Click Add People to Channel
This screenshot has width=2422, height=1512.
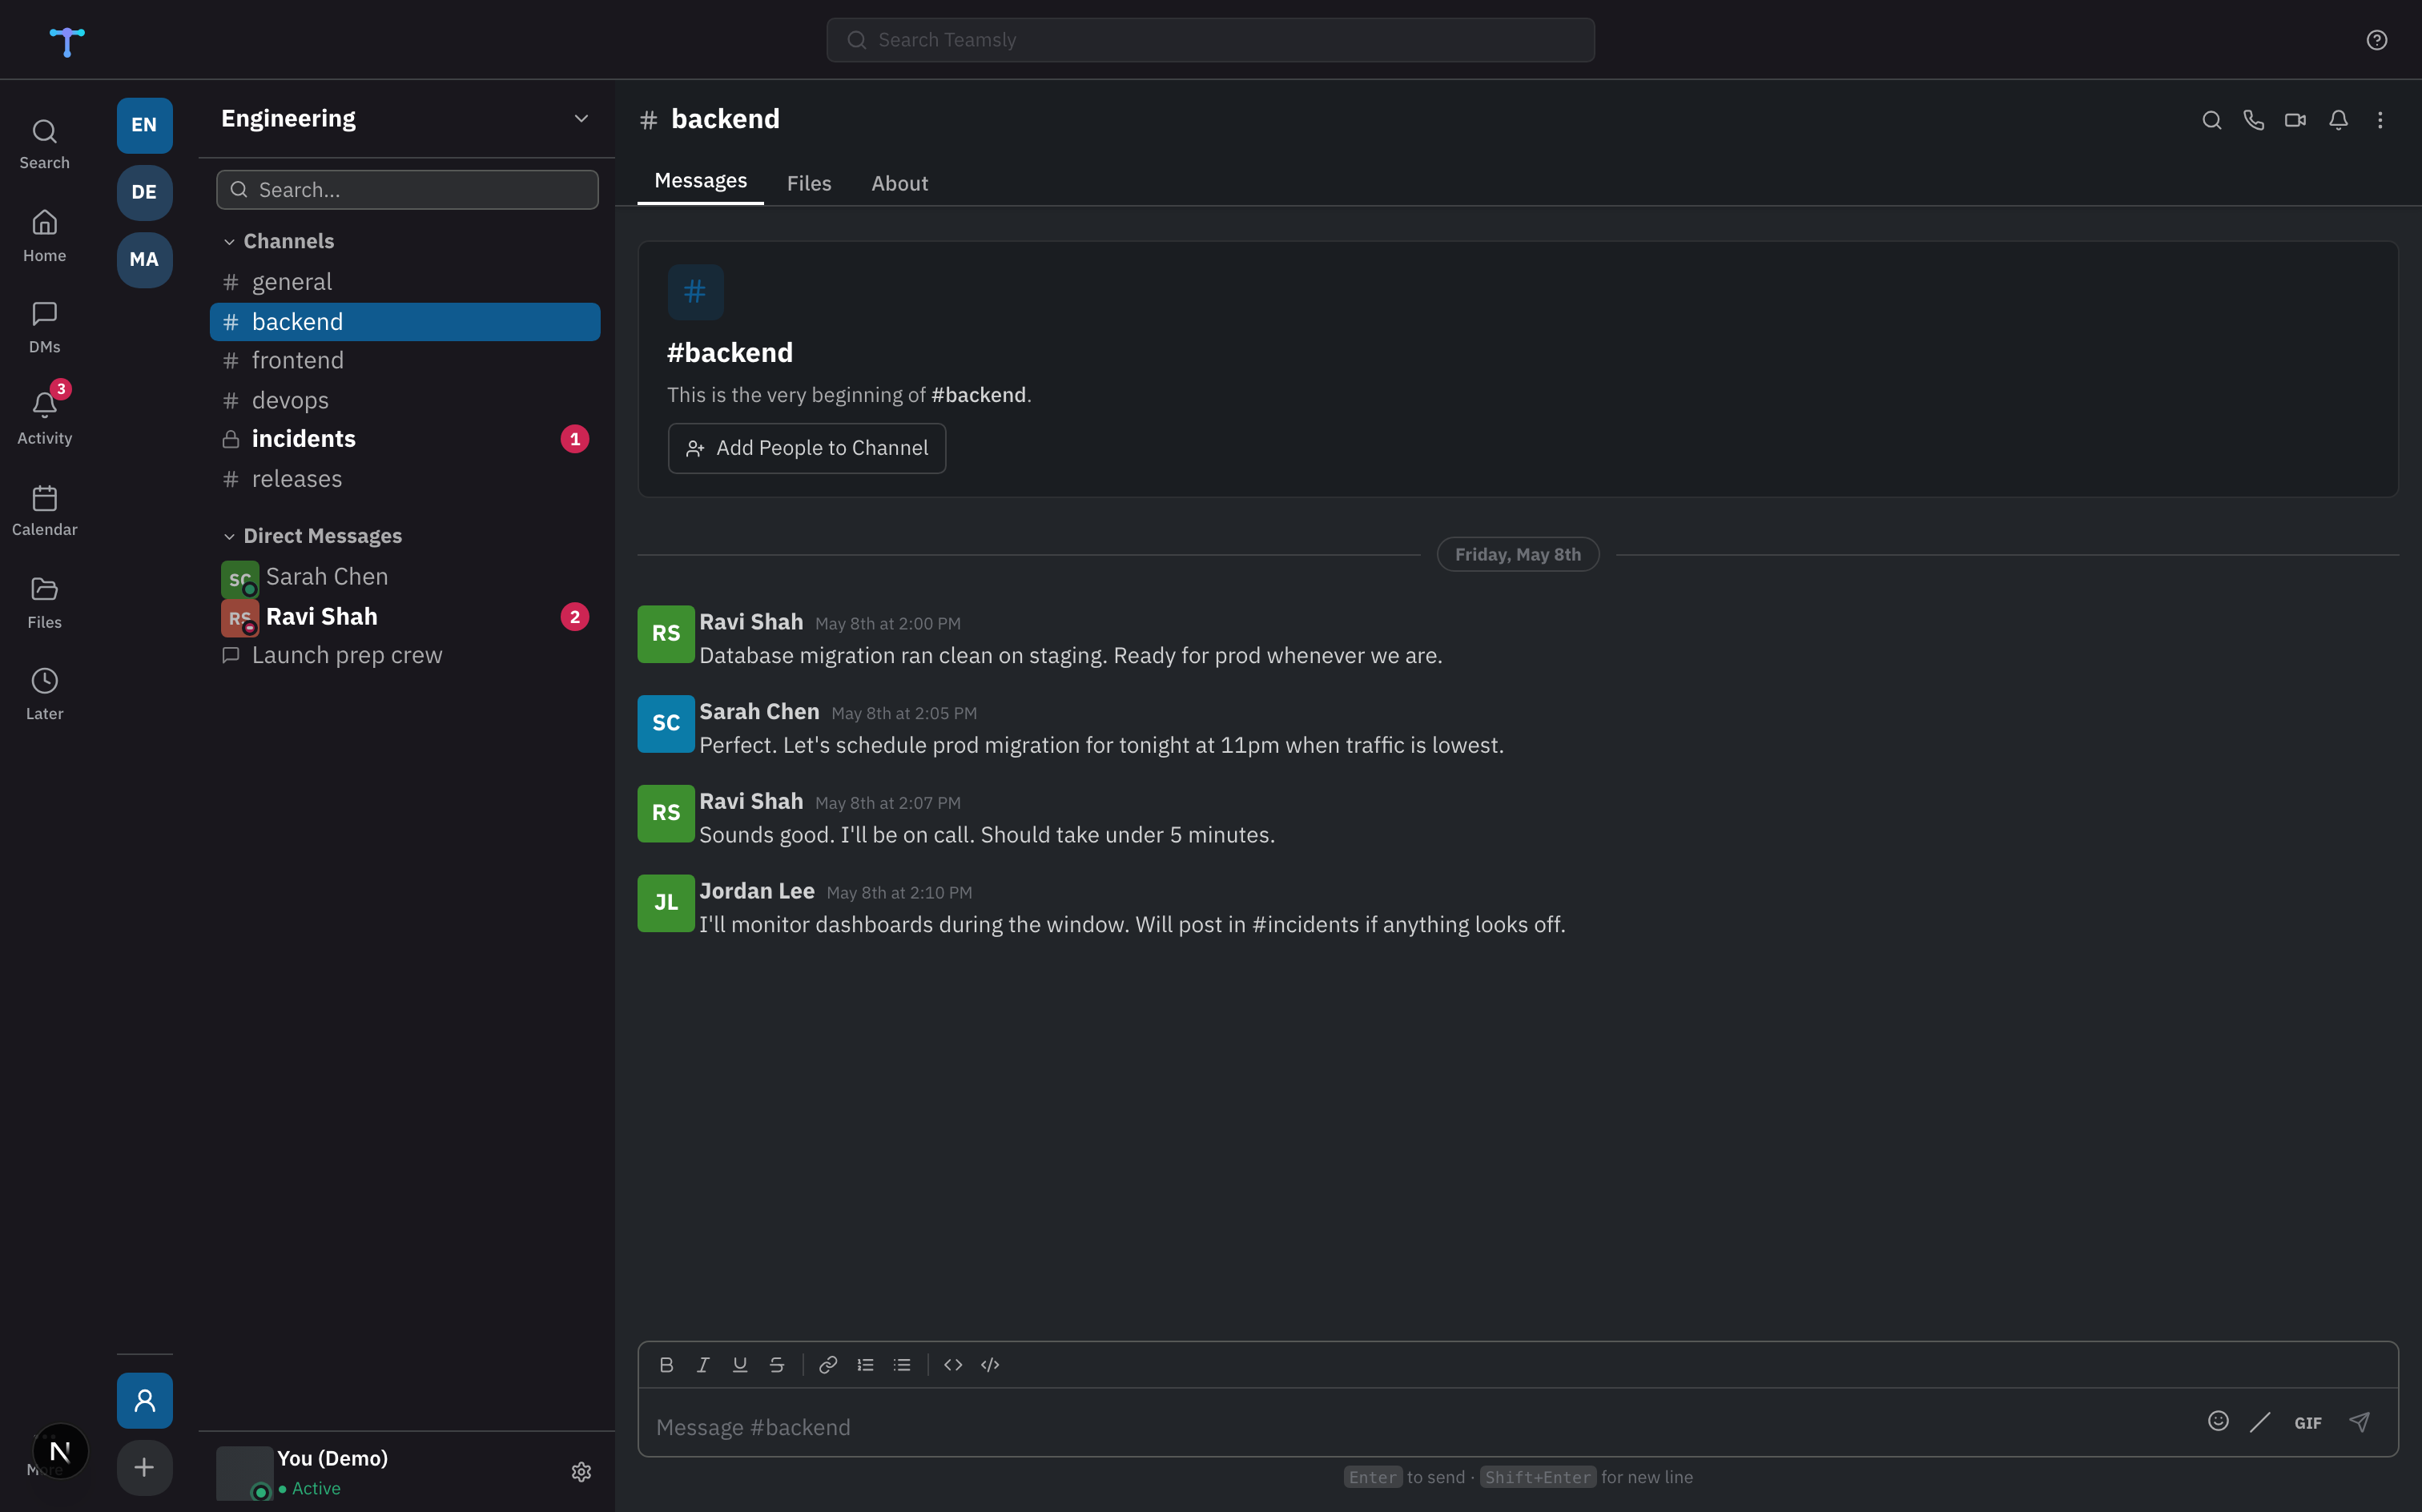806,448
